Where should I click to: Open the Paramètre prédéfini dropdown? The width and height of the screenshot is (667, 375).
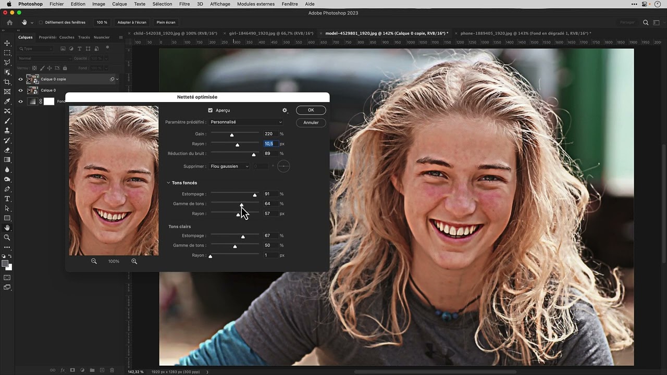point(246,122)
